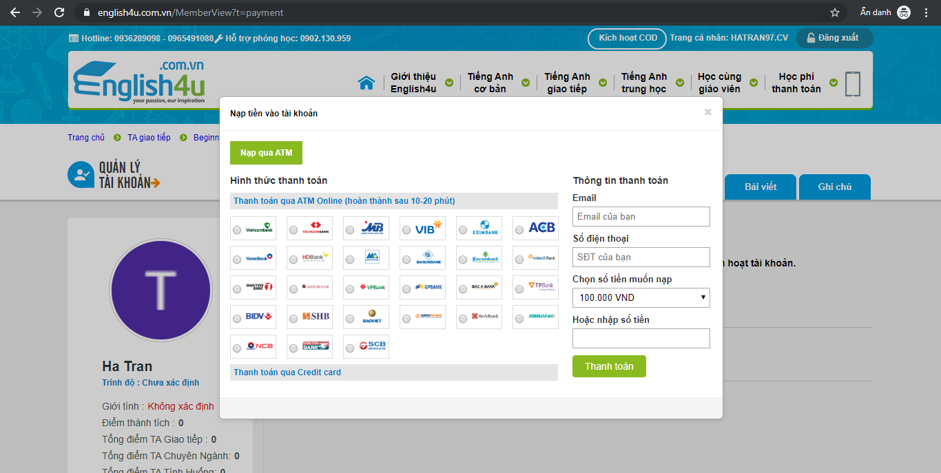Select the NCB radio button
This screenshot has width=941, height=473.
pos(237,348)
